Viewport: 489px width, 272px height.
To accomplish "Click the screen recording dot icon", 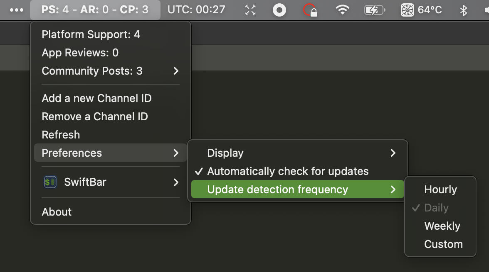I will pos(279,10).
